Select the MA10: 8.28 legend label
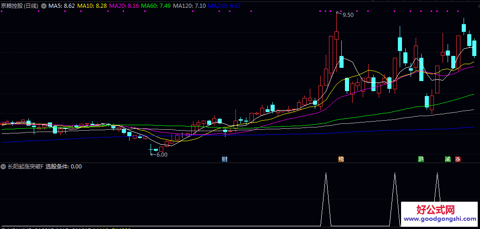 tap(92, 6)
